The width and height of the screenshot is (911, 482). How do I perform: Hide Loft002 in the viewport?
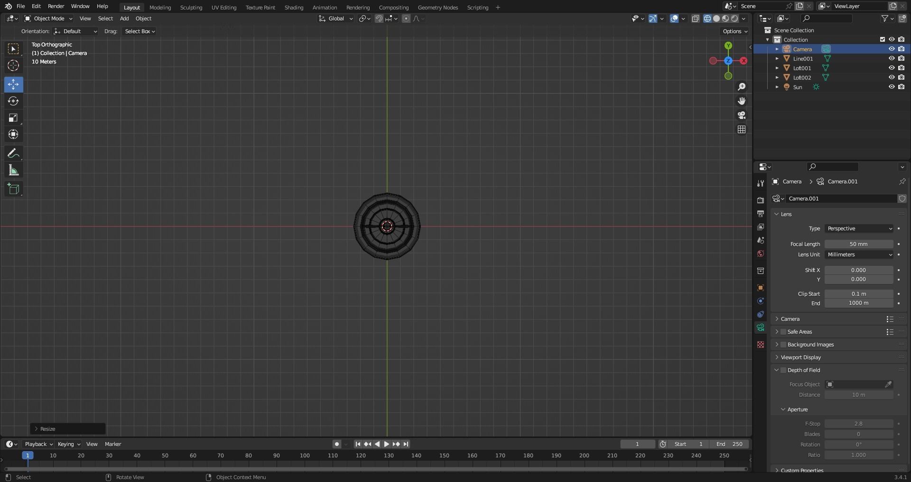(892, 77)
